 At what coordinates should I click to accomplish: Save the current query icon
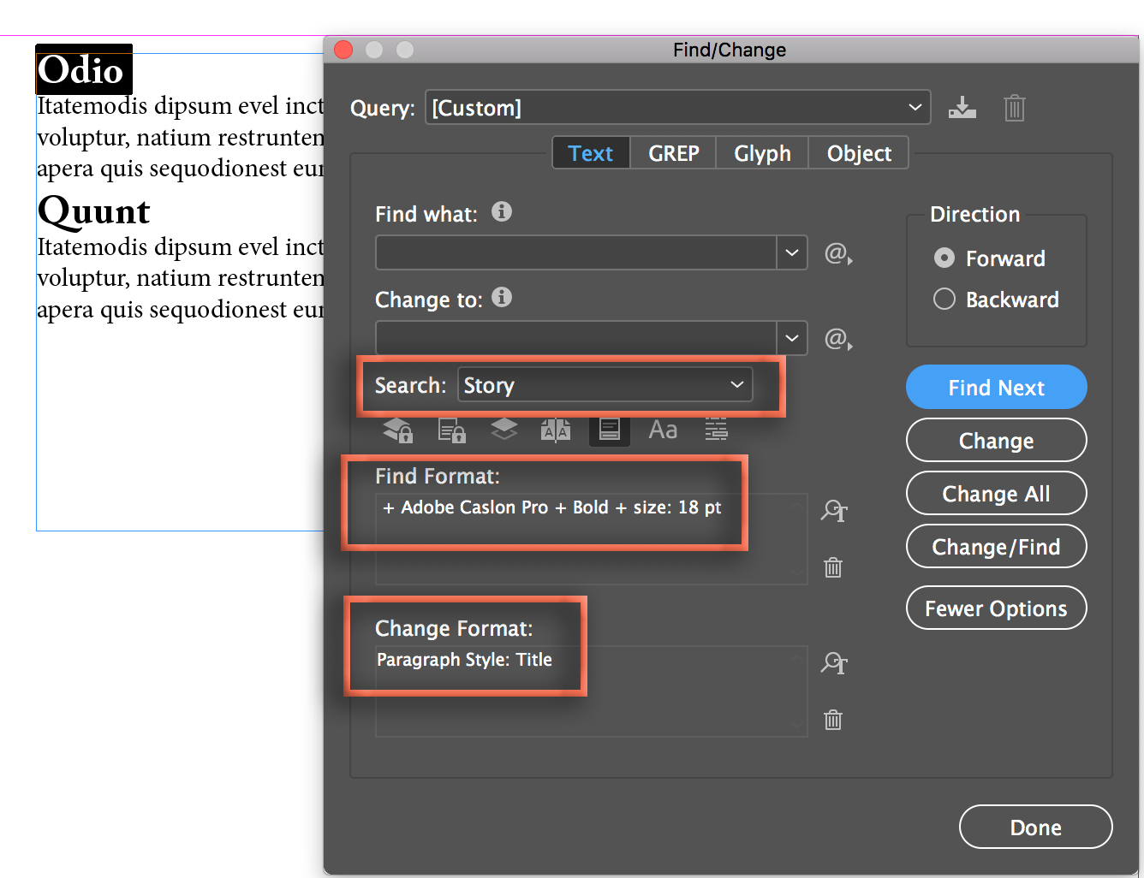962,108
